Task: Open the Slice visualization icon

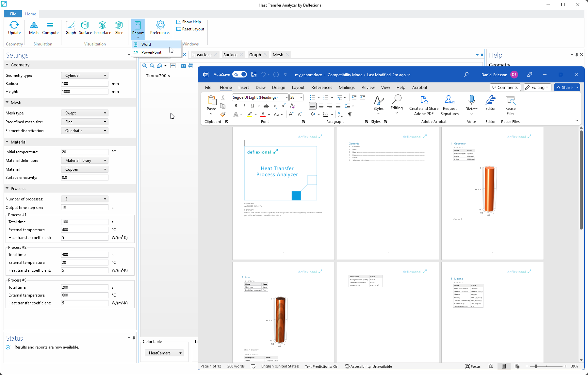Action: [x=119, y=28]
